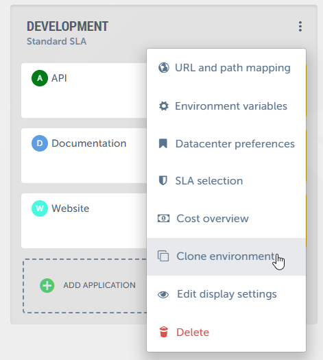
Task: Click ADD APPLICATION text button
Action: (x=99, y=285)
